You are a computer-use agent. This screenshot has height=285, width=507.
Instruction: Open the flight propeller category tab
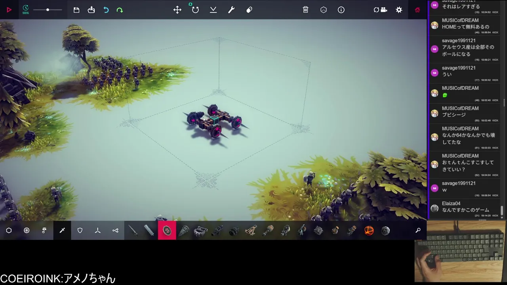[x=98, y=230]
